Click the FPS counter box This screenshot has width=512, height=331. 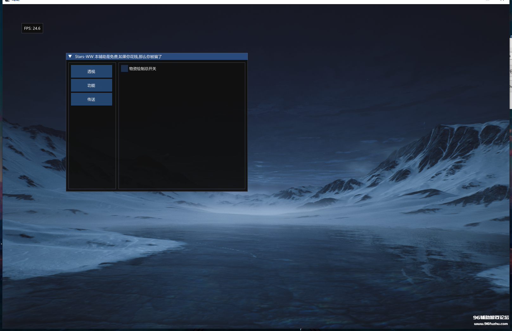(32, 28)
